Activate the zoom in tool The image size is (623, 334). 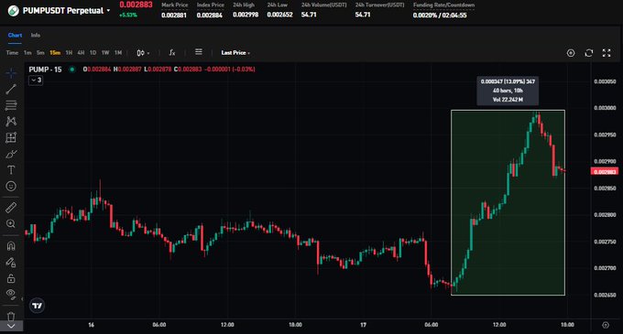point(11,223)
